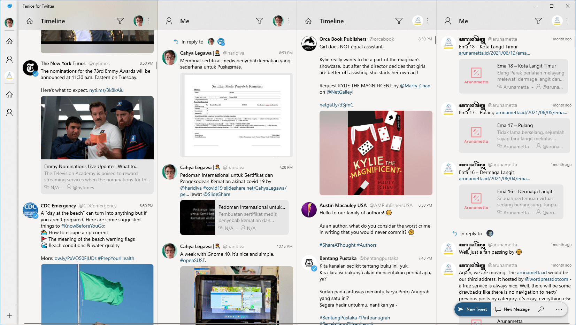
Task: View the Emmy nominations photo
Action: tap(97, 128)
